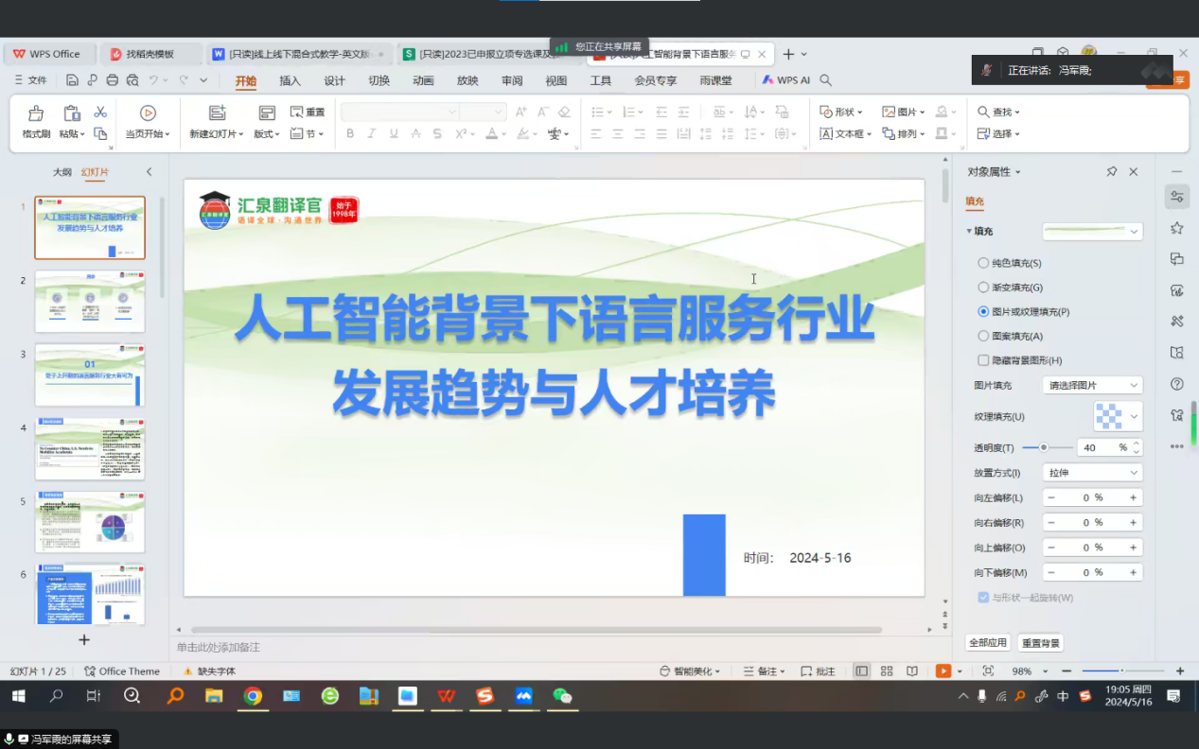Click the Format Painter (格式刷) icon
1199x749 pixels.
pos(36,113)
